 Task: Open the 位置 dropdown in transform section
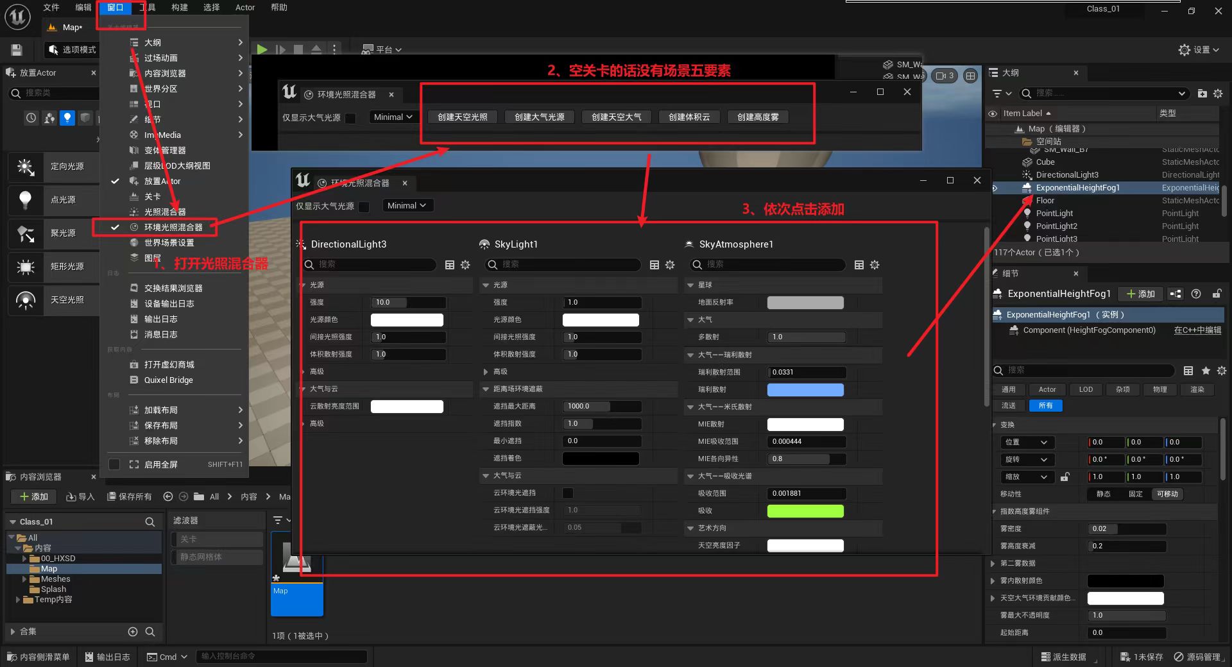coord(1027,442)
